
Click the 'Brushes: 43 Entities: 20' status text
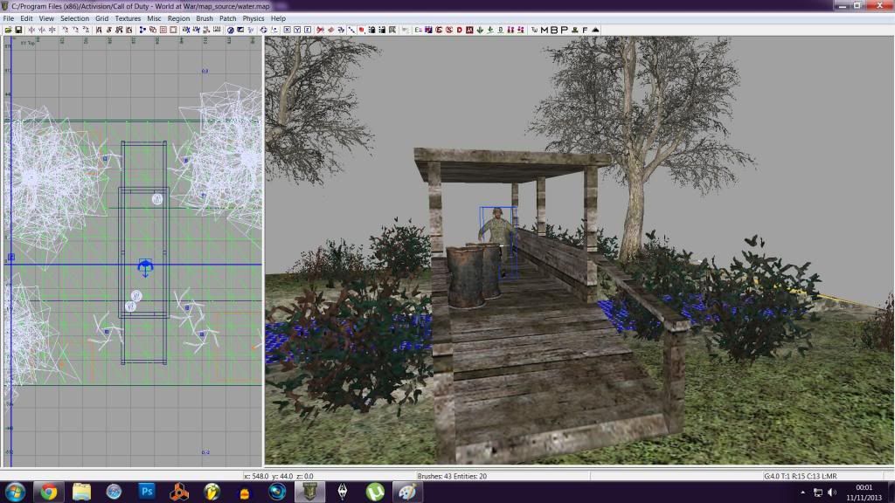pyautogui.click(x=452, y=476)
